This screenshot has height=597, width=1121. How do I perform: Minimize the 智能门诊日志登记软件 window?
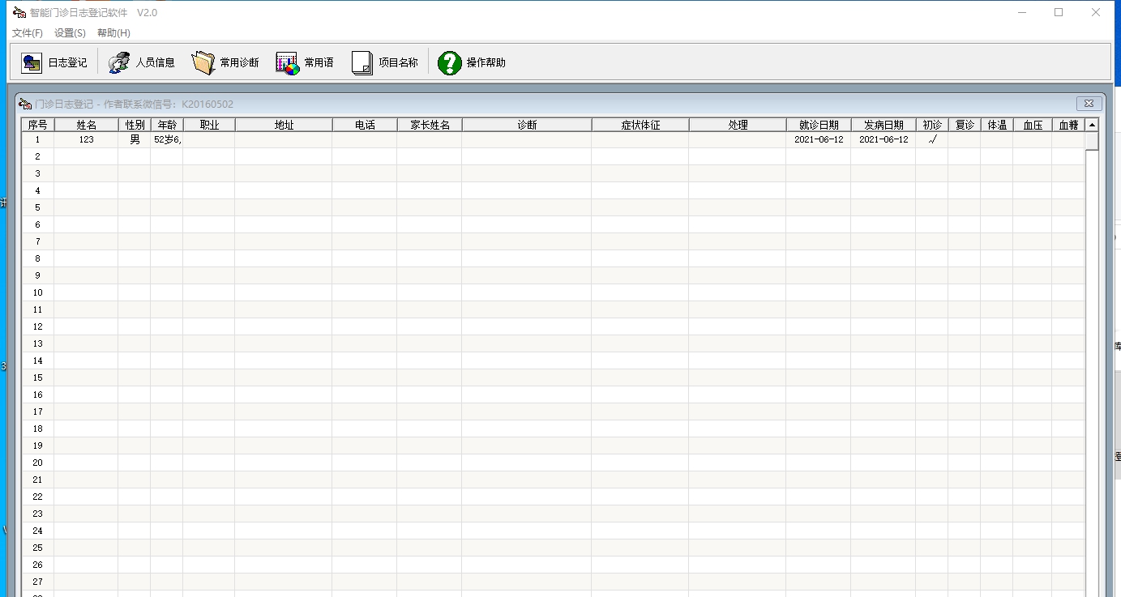pyautogui.click(x=1021, y=12)
